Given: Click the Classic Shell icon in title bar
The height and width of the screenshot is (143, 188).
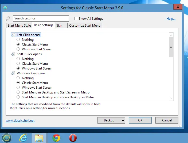Looking at the screenshot, I should (x=5, y=8).
